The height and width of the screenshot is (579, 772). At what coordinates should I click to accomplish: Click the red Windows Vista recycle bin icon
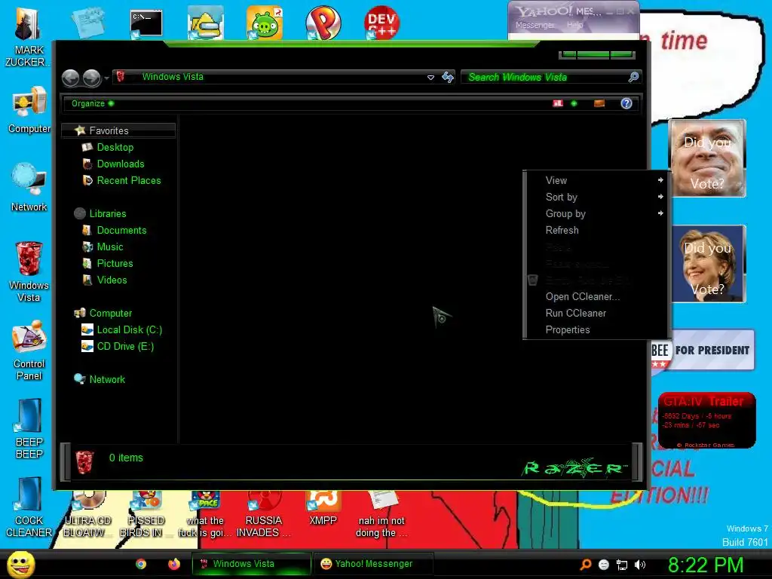coord(29,271)
